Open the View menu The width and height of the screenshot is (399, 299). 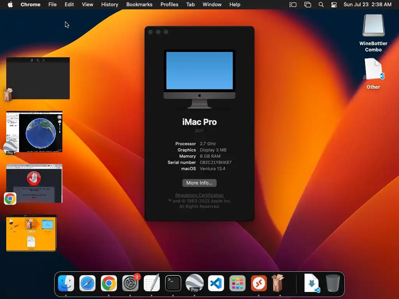(x=88, y=5)
